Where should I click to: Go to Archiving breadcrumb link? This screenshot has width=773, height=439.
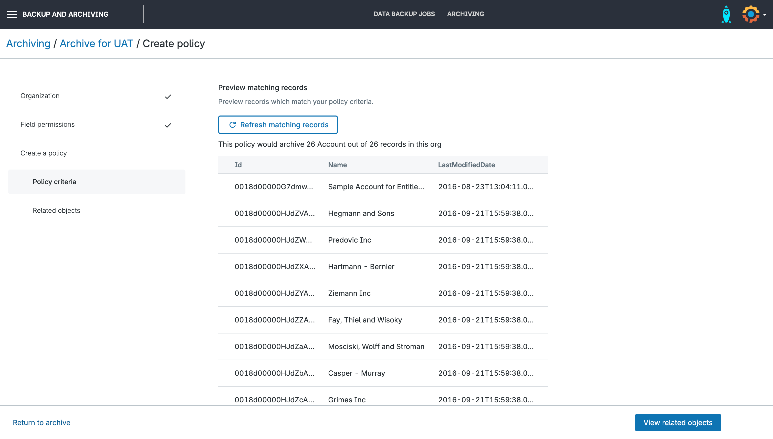coord(28,44)
